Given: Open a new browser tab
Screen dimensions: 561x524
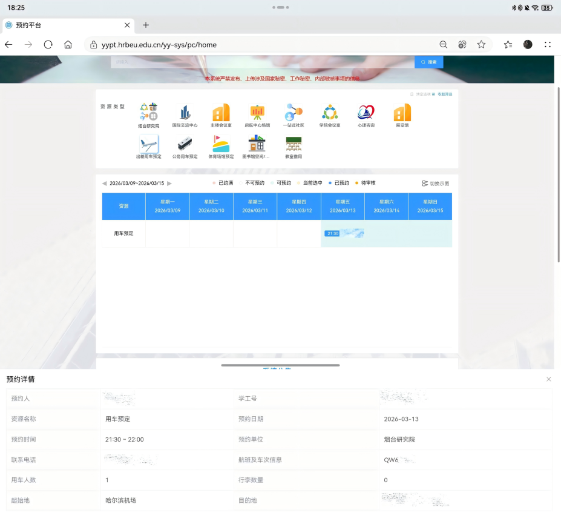Looking at the screenshot, I should [x=146, y=25].
